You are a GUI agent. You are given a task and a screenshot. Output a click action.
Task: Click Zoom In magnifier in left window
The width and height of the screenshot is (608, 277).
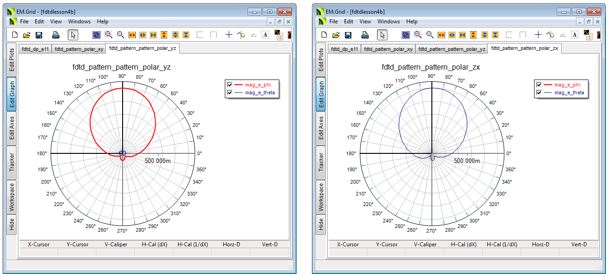click(x=108, y=35)
